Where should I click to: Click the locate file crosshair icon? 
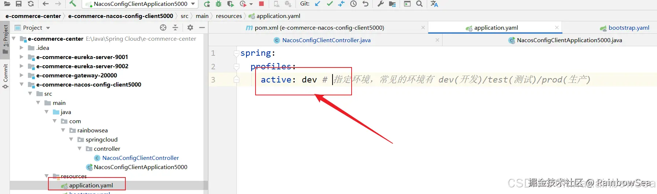point(163,28)
